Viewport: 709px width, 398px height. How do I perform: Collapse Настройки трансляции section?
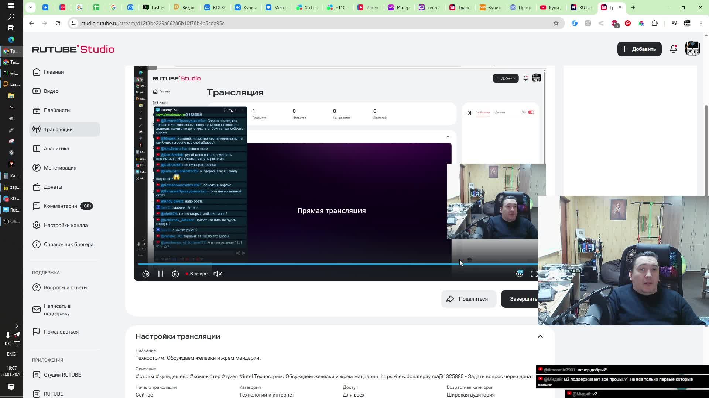540,336
